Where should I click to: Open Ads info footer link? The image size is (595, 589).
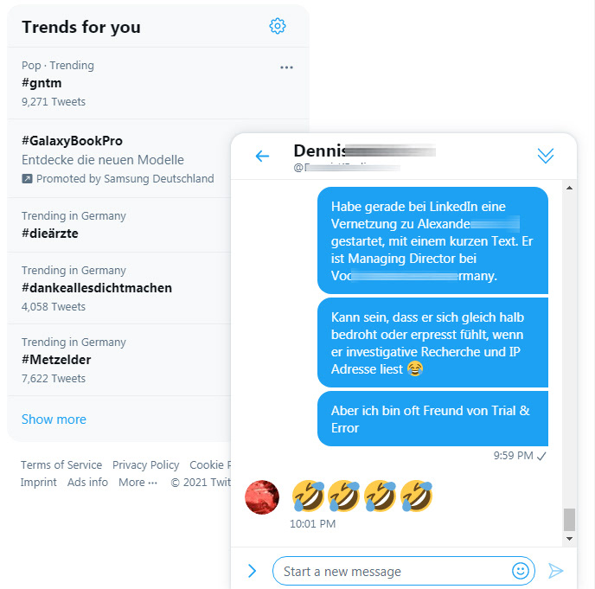tap(87, 483)
